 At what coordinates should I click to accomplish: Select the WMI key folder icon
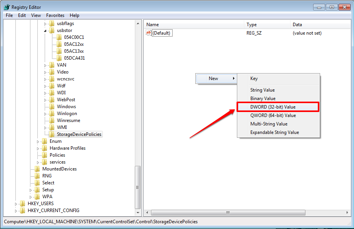click(52, 127)
